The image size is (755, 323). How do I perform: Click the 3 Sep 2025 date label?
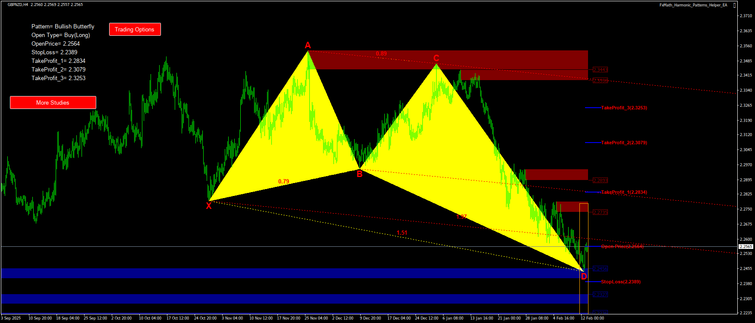point(11,318)
